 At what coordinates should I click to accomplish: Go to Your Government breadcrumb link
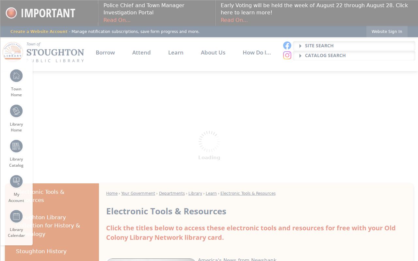coord(138,193)
